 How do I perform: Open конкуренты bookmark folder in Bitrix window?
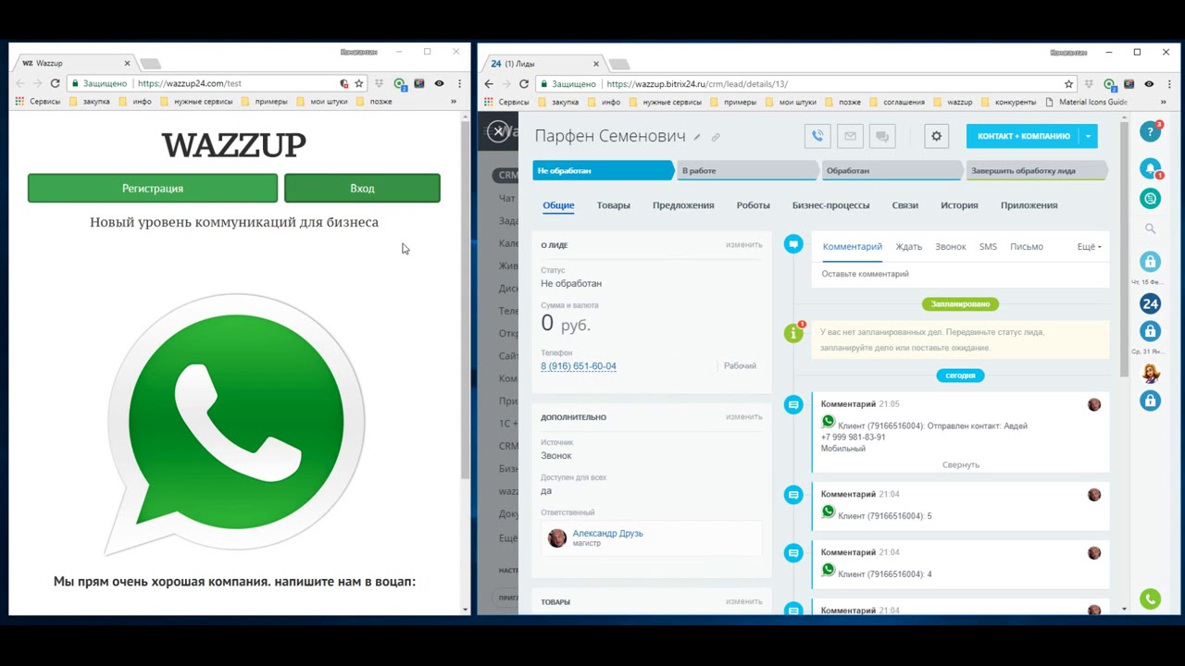[1009, 102]
